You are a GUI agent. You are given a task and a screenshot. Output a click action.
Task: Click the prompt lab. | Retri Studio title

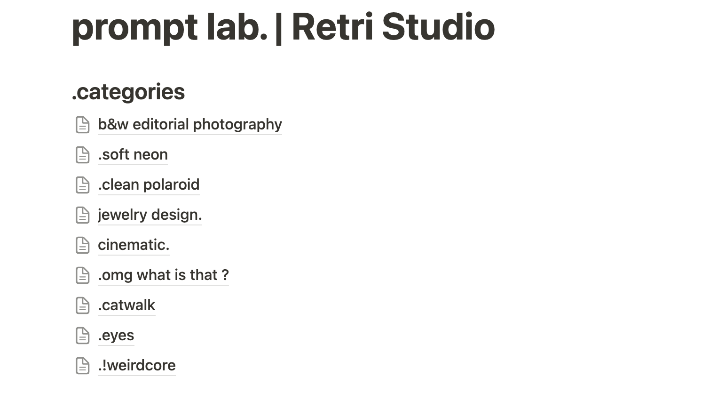(x=283, y=27)
